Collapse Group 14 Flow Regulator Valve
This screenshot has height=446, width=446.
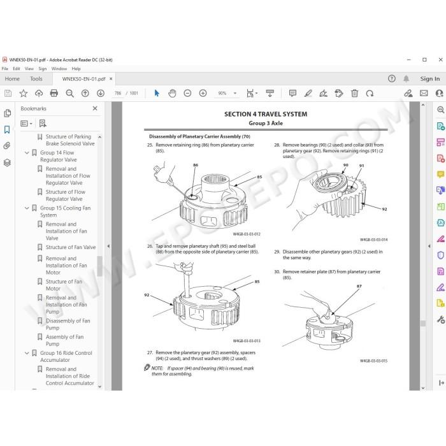(27, 153)
